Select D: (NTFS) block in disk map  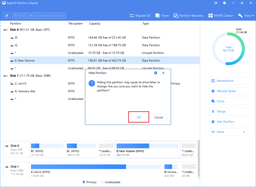coord(47,150)
